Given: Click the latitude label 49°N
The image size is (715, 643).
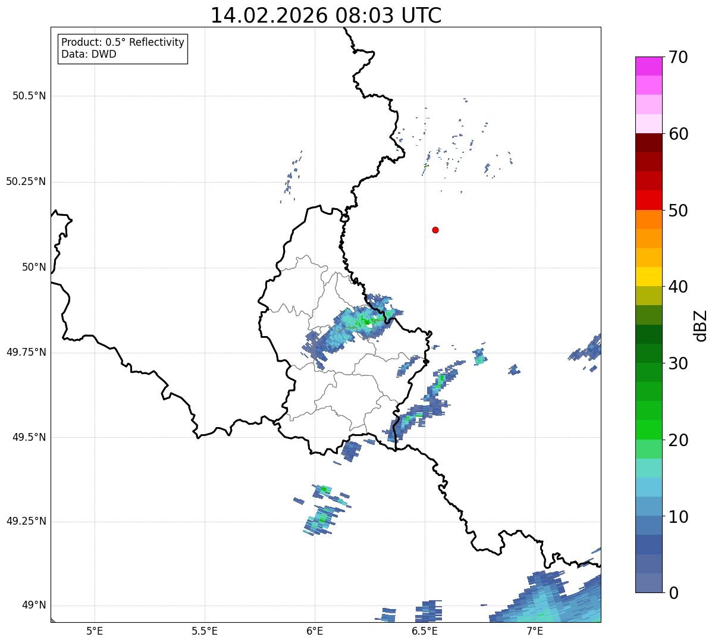Looking at the screenshot, I should click(x=34, y=606).
